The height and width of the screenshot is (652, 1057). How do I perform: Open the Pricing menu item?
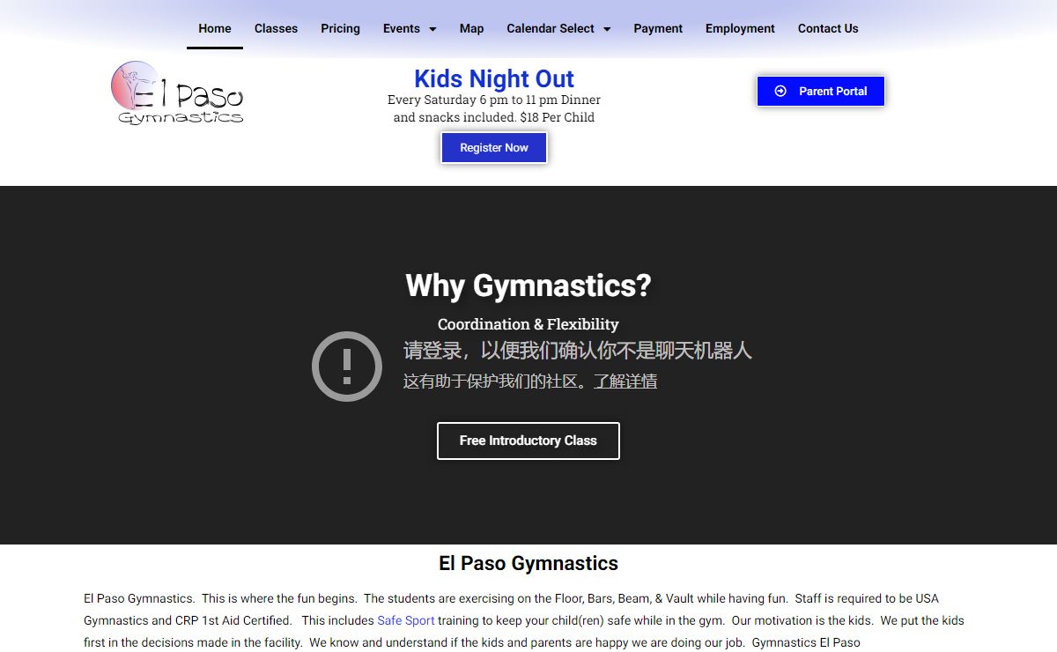340,28
